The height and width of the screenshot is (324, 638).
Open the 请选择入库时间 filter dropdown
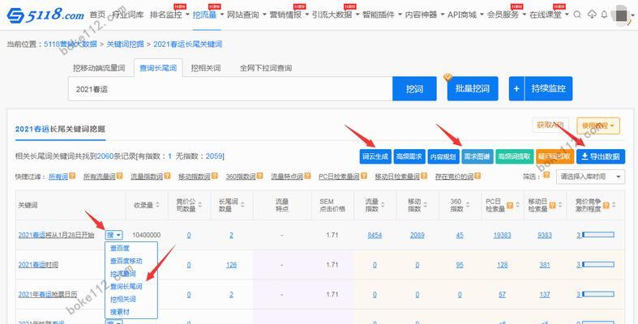pyautogui.click(x=590, y=177)
